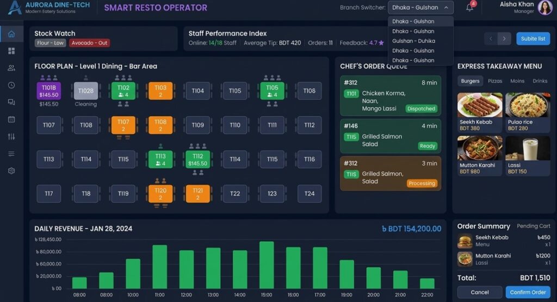Open the settings gear icon in sidebar
This screenshot has width=557, height=302.
11,171
